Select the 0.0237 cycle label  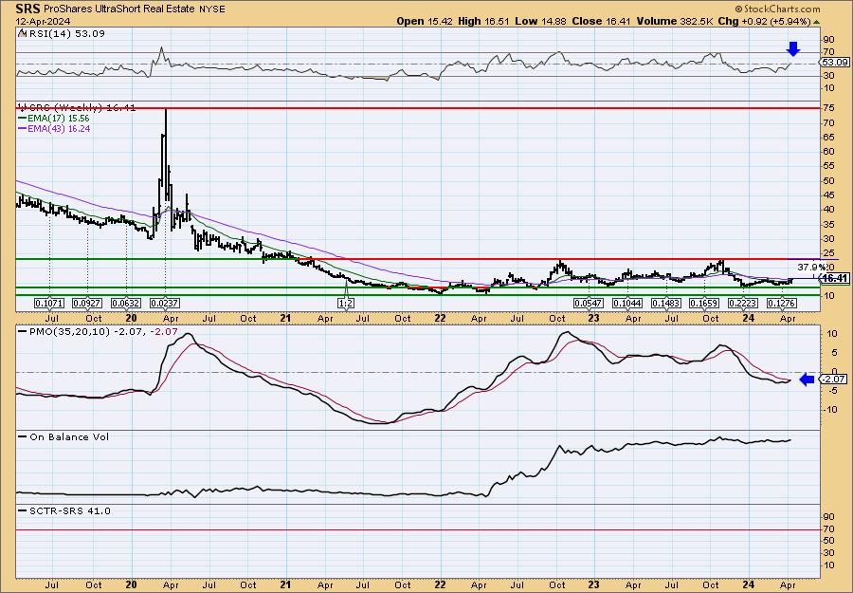[x=165, y=303]
